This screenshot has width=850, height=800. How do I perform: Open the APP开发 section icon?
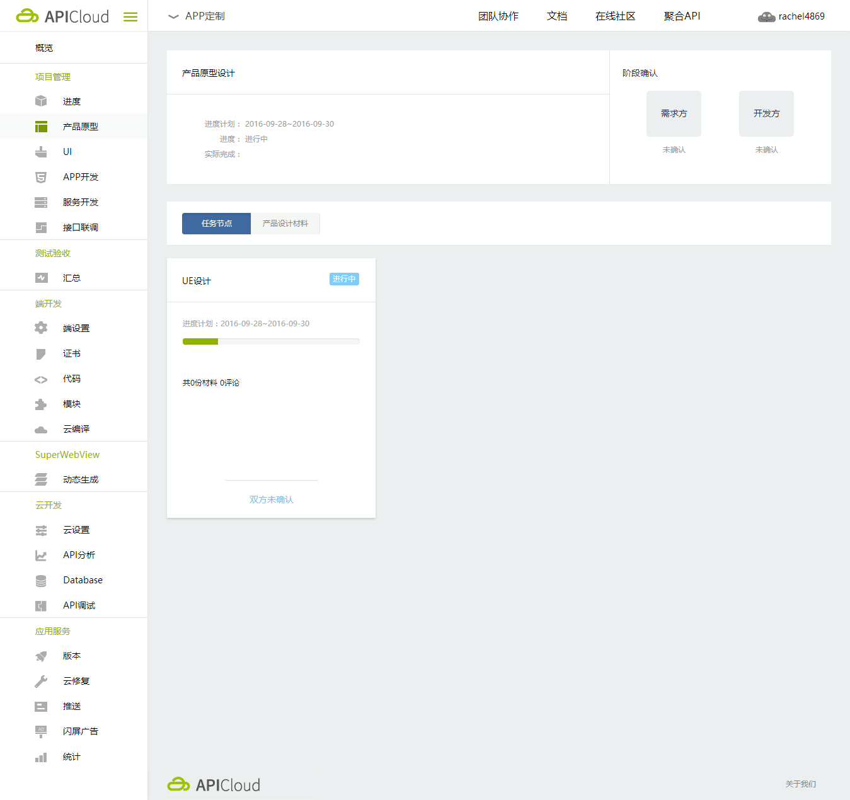point(40,177)
